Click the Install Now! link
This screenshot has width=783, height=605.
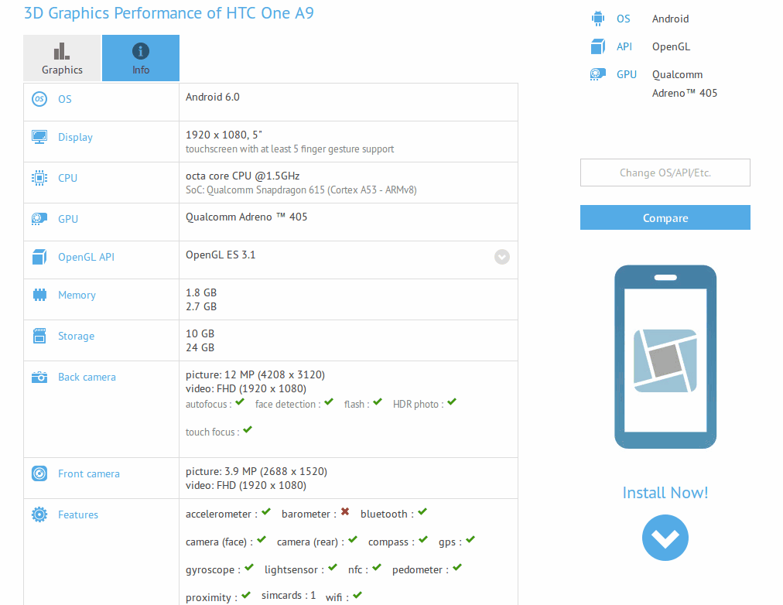[665, 493]
